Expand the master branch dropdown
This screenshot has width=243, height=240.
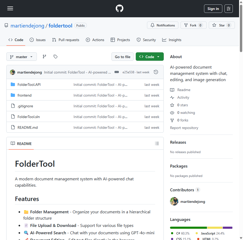(x=21, y=57)
